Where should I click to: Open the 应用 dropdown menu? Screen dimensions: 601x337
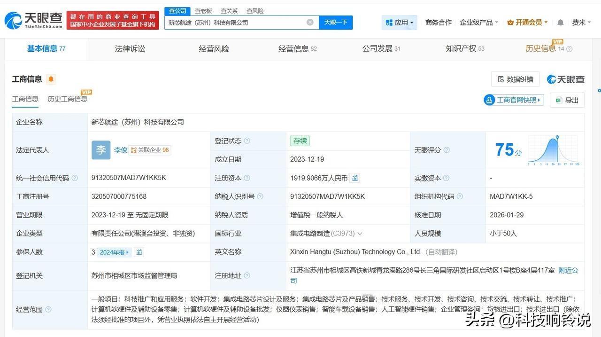(x=399, y=22)
